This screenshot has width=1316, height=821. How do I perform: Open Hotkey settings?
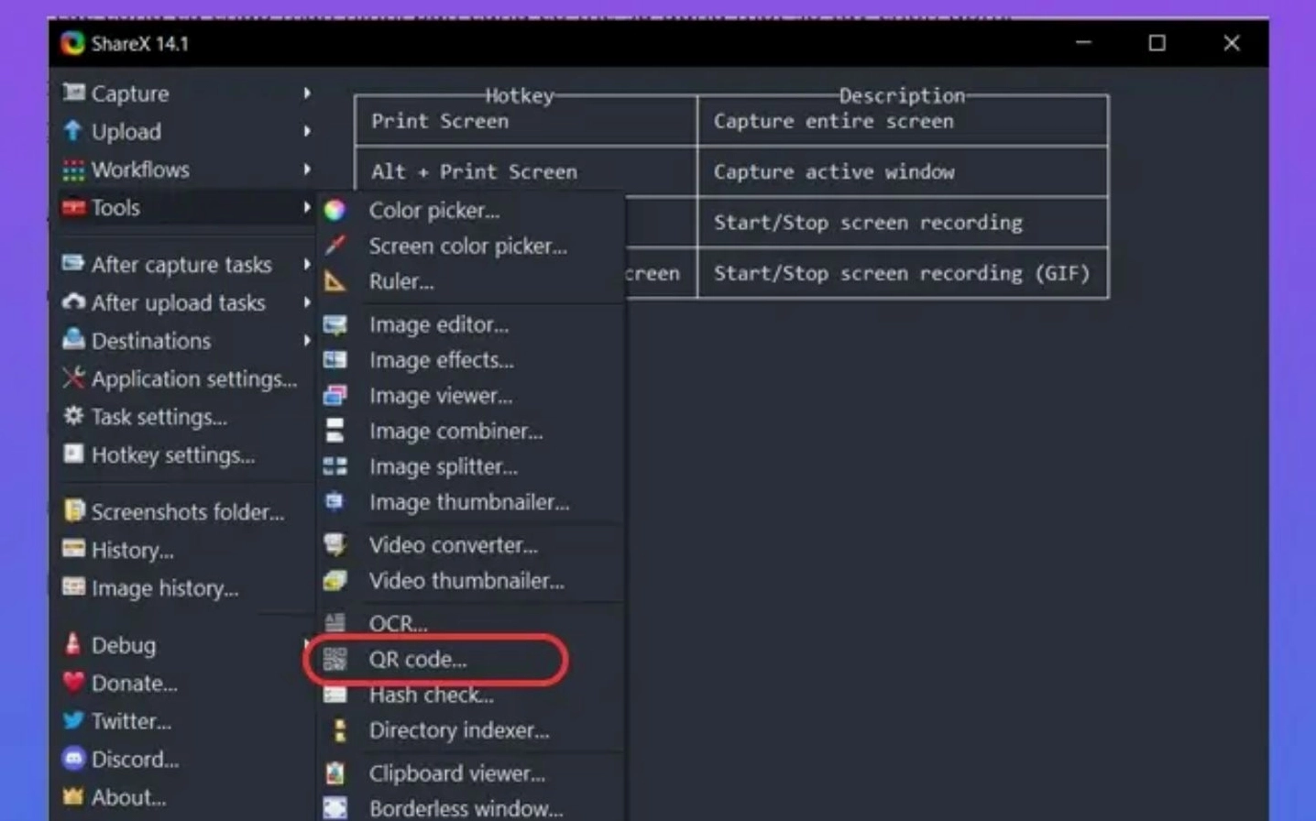[172, 455]
